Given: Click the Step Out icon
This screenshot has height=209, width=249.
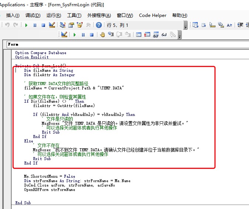Looking at the screenshot, I should tap(128, 34).
